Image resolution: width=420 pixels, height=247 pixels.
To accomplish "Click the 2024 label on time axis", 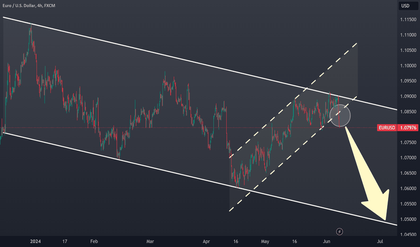I will coord(35,242).
